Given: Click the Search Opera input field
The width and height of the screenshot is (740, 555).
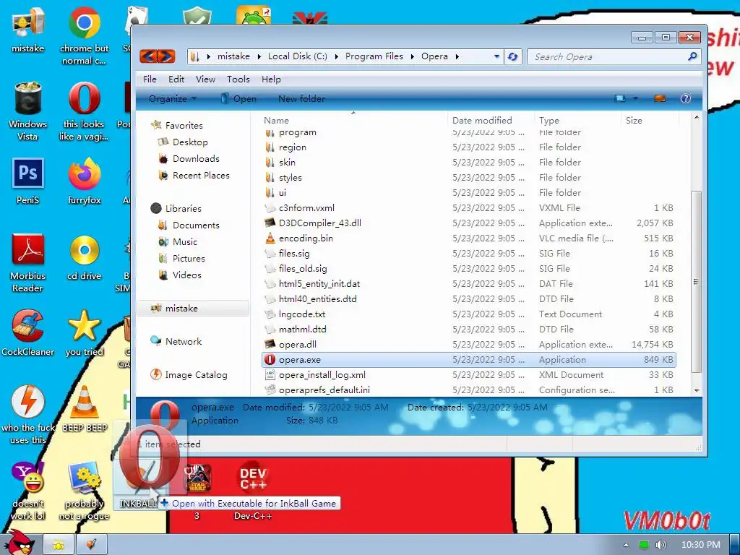Looking at the screenshot, I should [608, 56].
